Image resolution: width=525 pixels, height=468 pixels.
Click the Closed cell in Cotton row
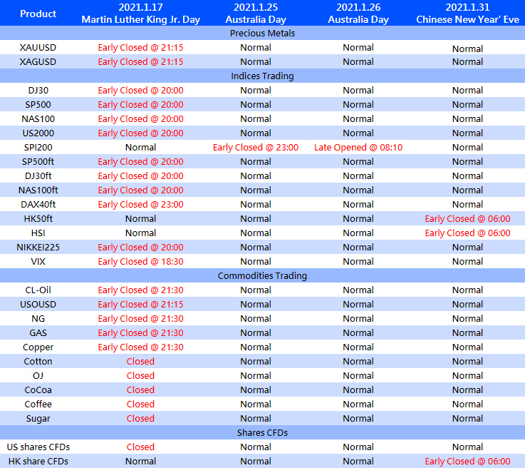tap(140, 362)
